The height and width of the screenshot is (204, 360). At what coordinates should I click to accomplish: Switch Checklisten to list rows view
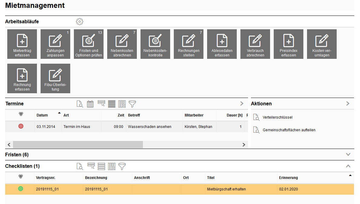pos(101,167)
